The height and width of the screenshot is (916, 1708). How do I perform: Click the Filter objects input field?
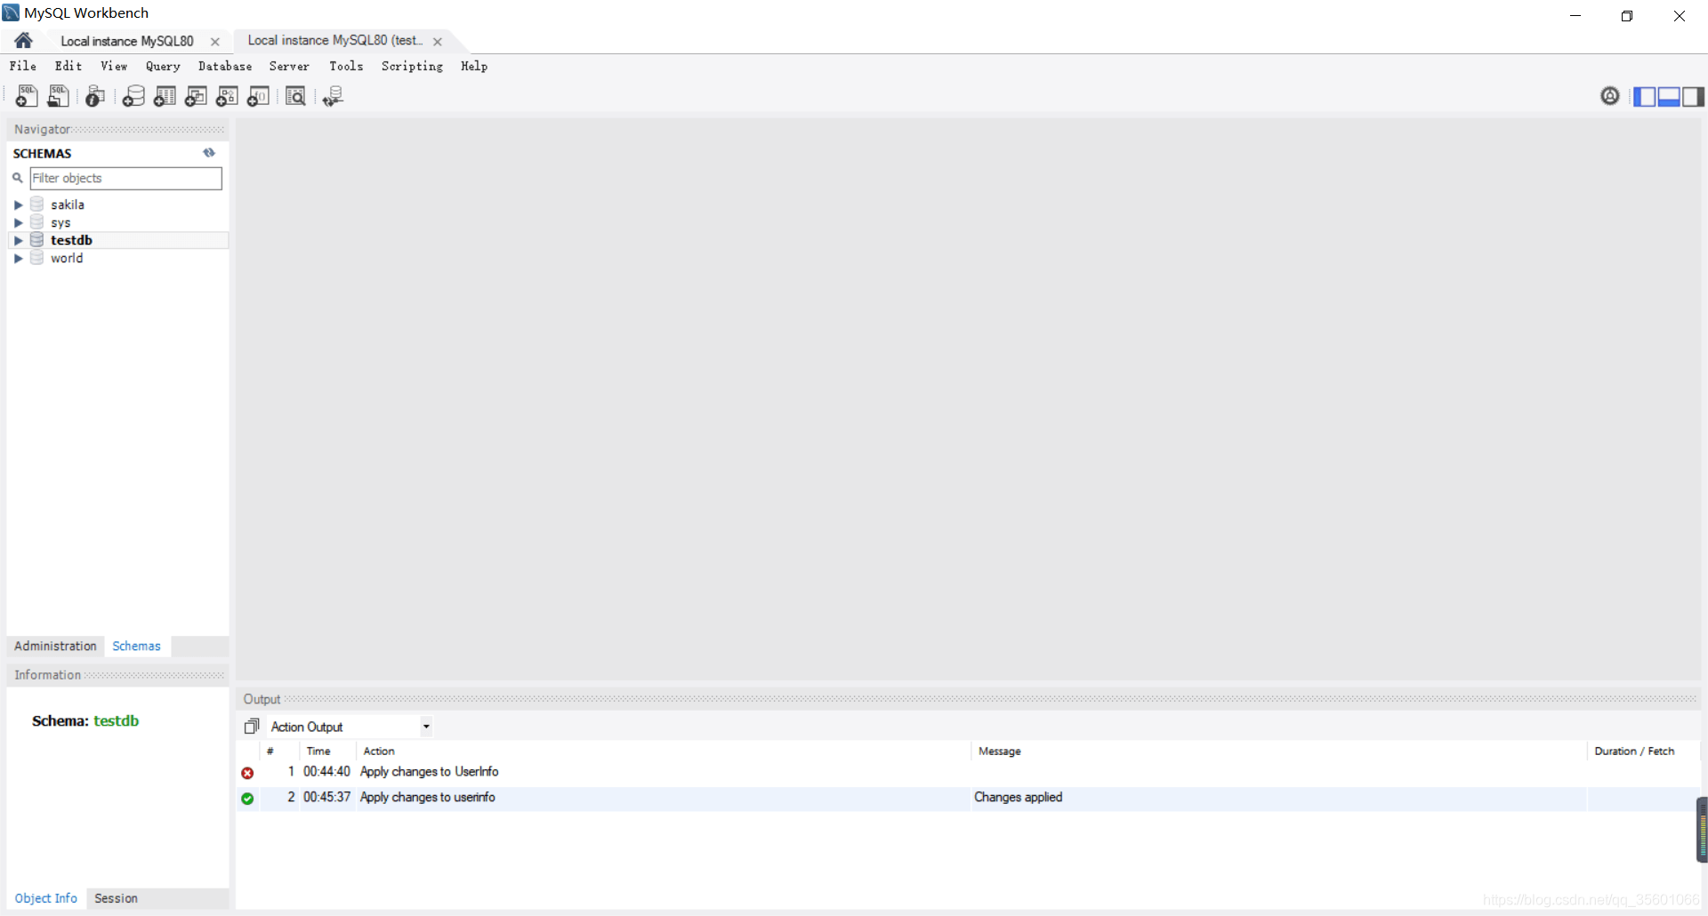click(125, 178)
